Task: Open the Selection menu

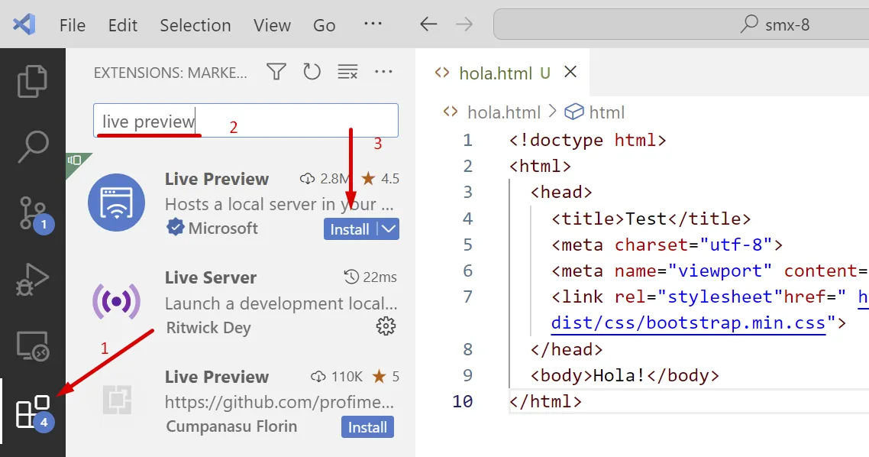Action: [195, 25]
